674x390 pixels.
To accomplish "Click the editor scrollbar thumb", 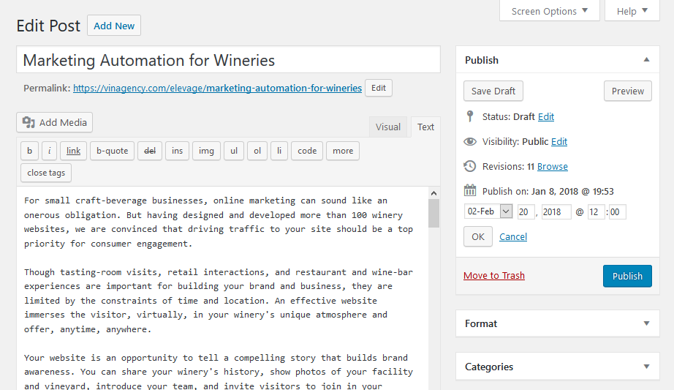I will 433,213.
